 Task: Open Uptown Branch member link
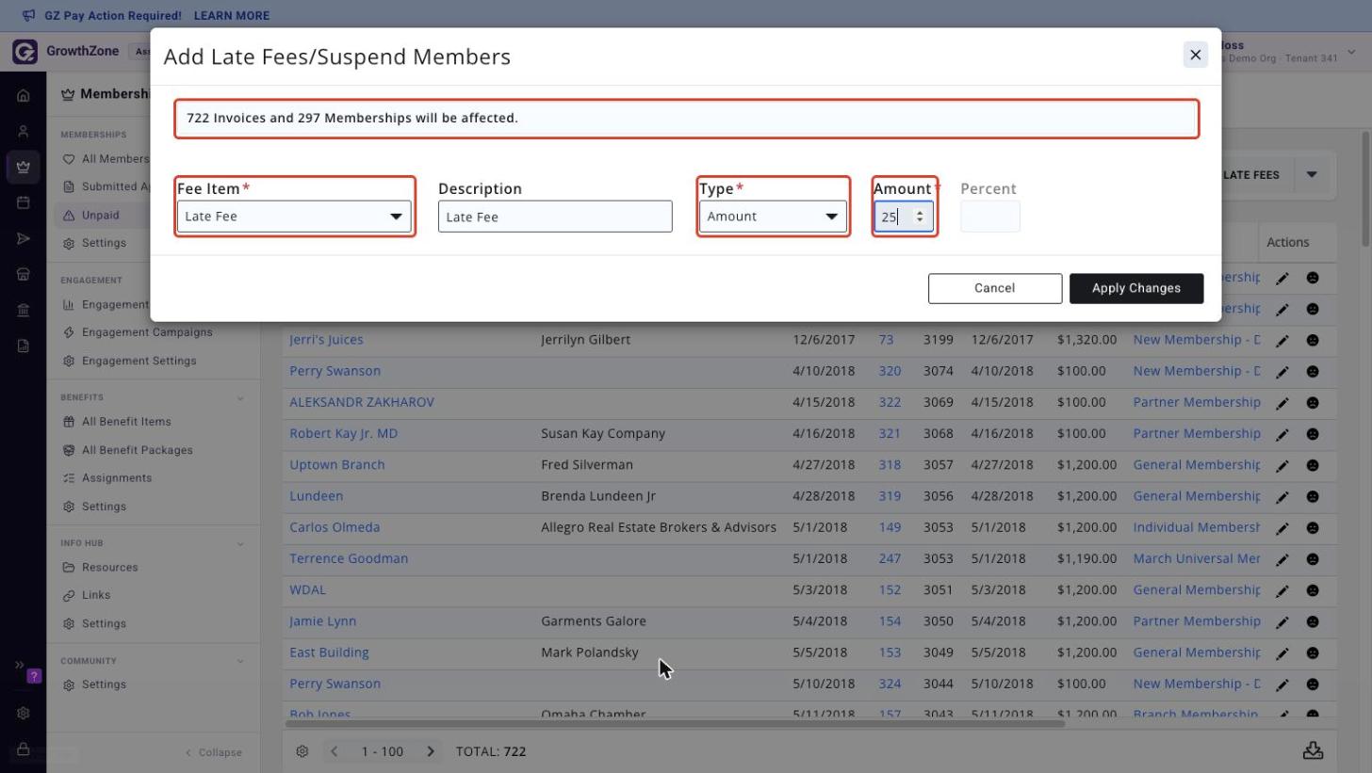(337, 464)
